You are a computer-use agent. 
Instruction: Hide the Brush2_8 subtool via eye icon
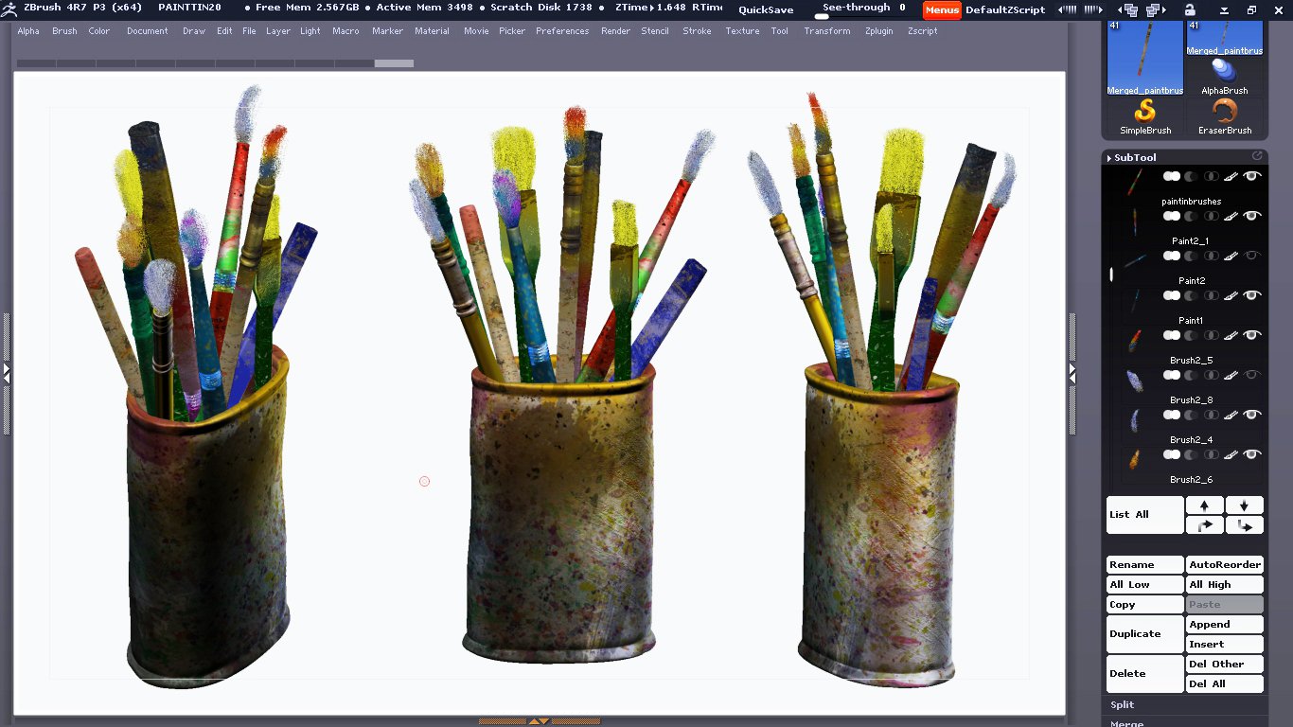(x=1252, y=415)
